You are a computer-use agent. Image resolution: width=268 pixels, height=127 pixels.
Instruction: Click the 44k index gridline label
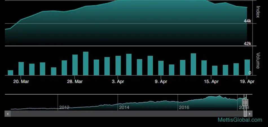pyautogui.click(x=247, y=21)
